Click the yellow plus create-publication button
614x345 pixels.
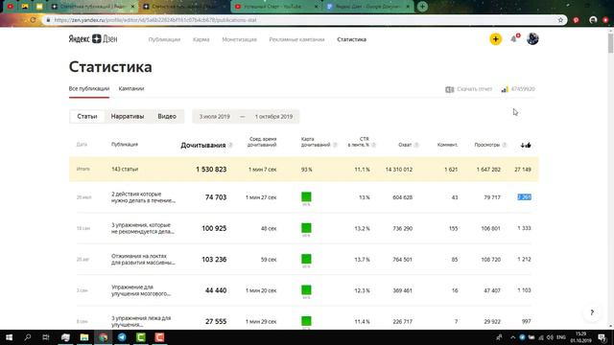(x=495, y=39)
